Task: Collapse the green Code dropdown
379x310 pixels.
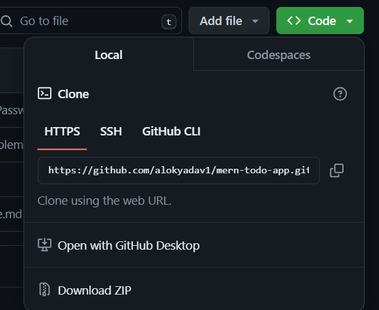Action: 320,21
